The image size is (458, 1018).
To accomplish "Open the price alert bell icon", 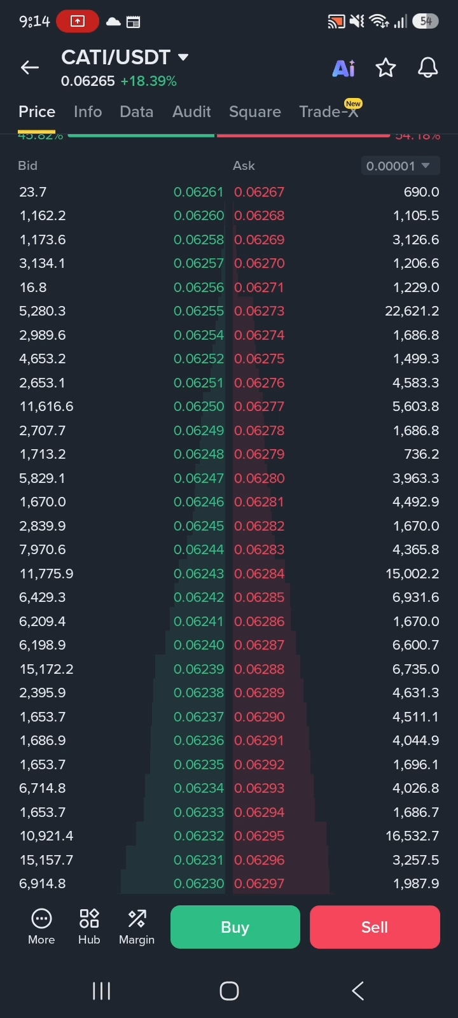I will click(x=427, y=67).
